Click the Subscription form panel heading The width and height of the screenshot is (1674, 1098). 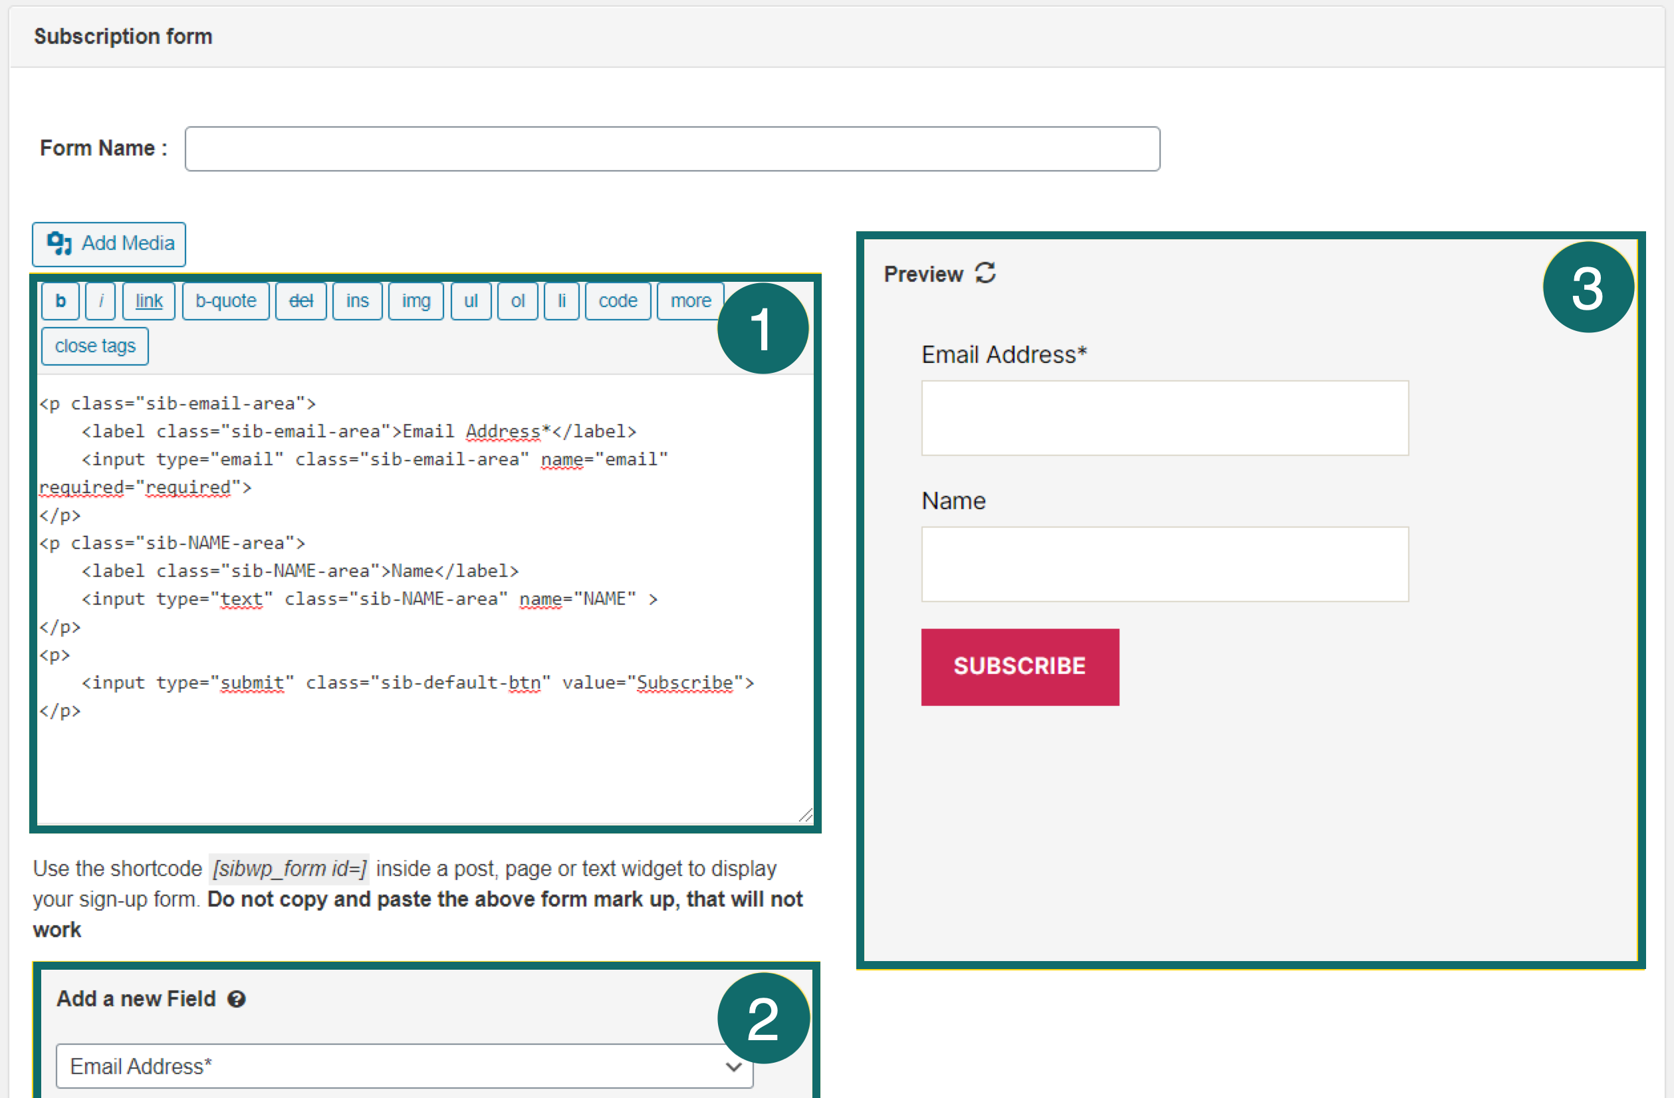click(123, 37)
